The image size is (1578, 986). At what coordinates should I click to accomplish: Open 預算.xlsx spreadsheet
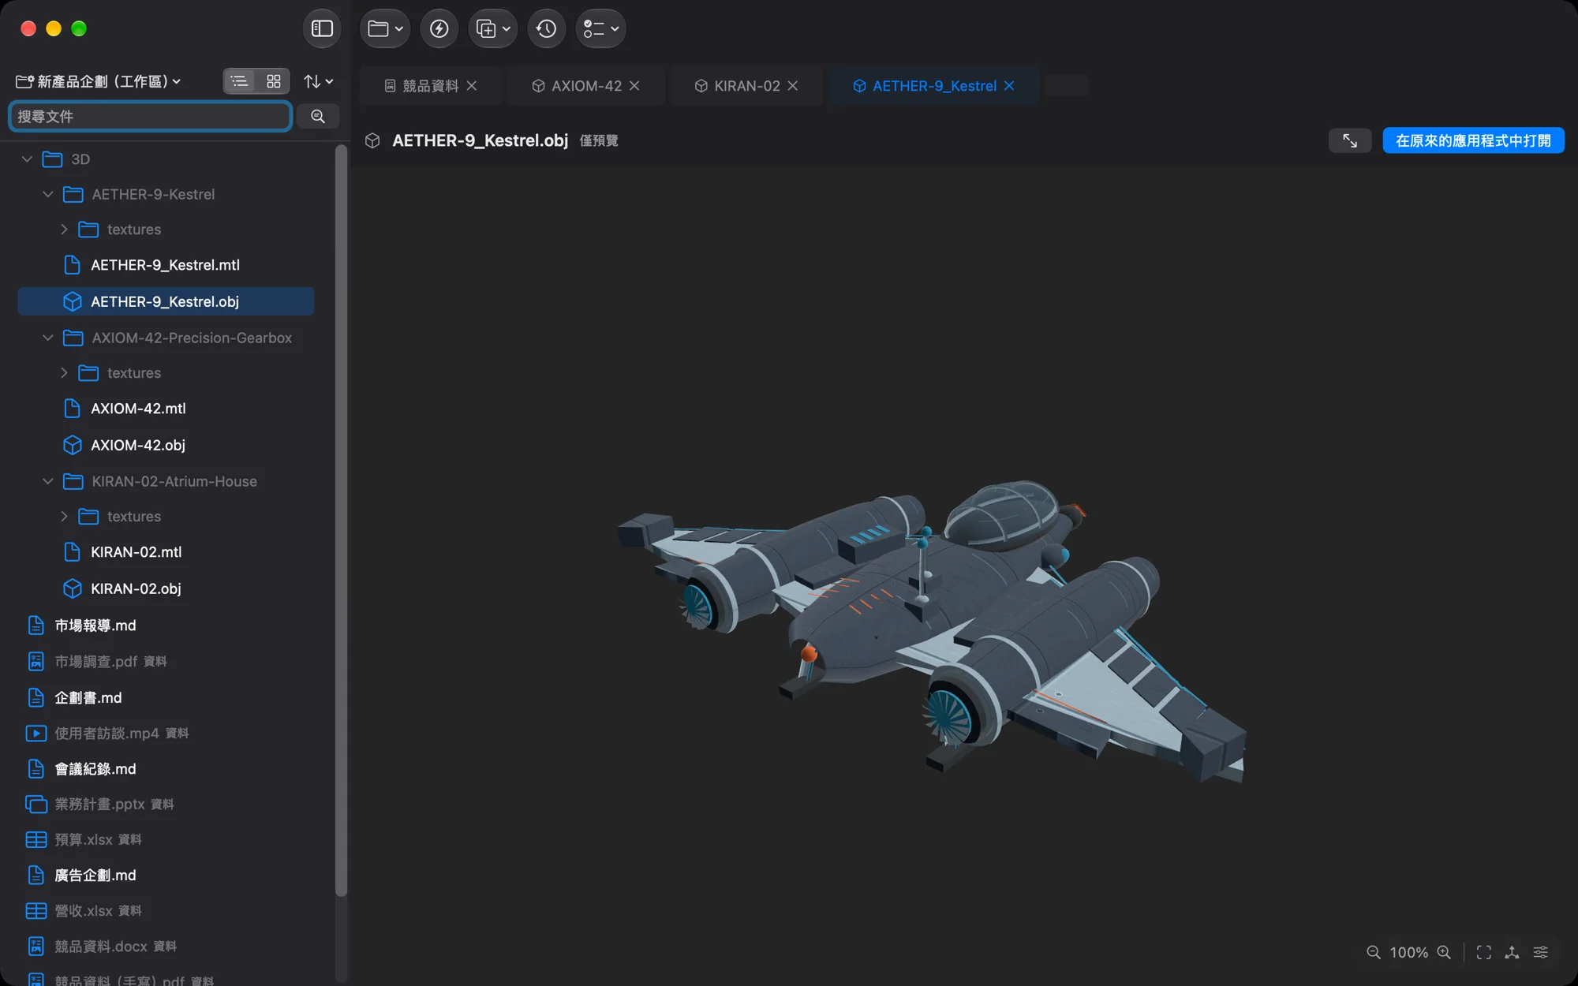click(166, 839)
